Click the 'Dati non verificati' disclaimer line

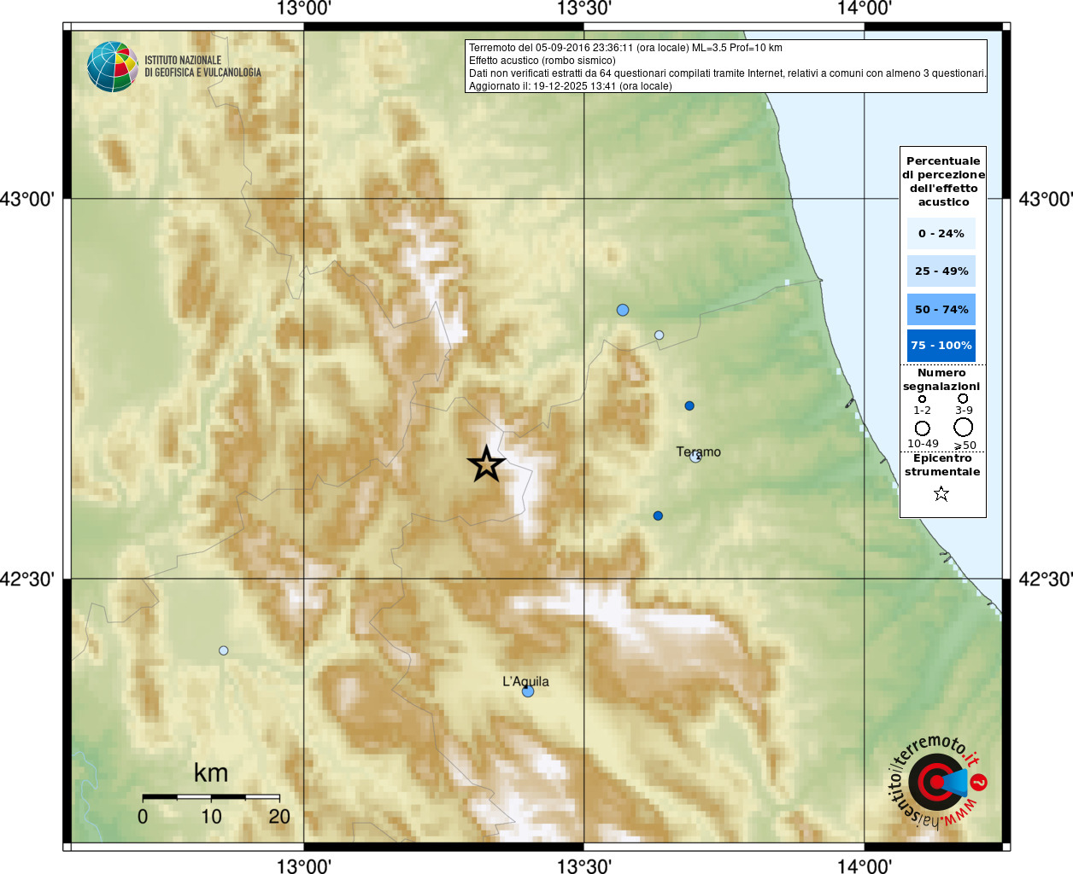728,73
